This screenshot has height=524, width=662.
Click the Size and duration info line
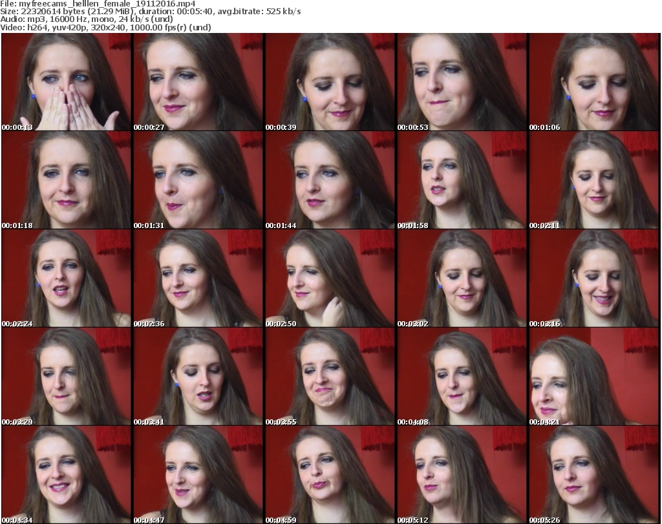point(150,12)
